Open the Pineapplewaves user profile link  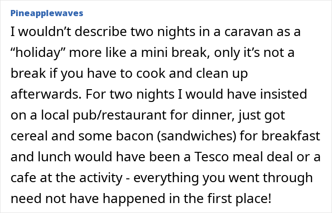(x=47, y=13)
